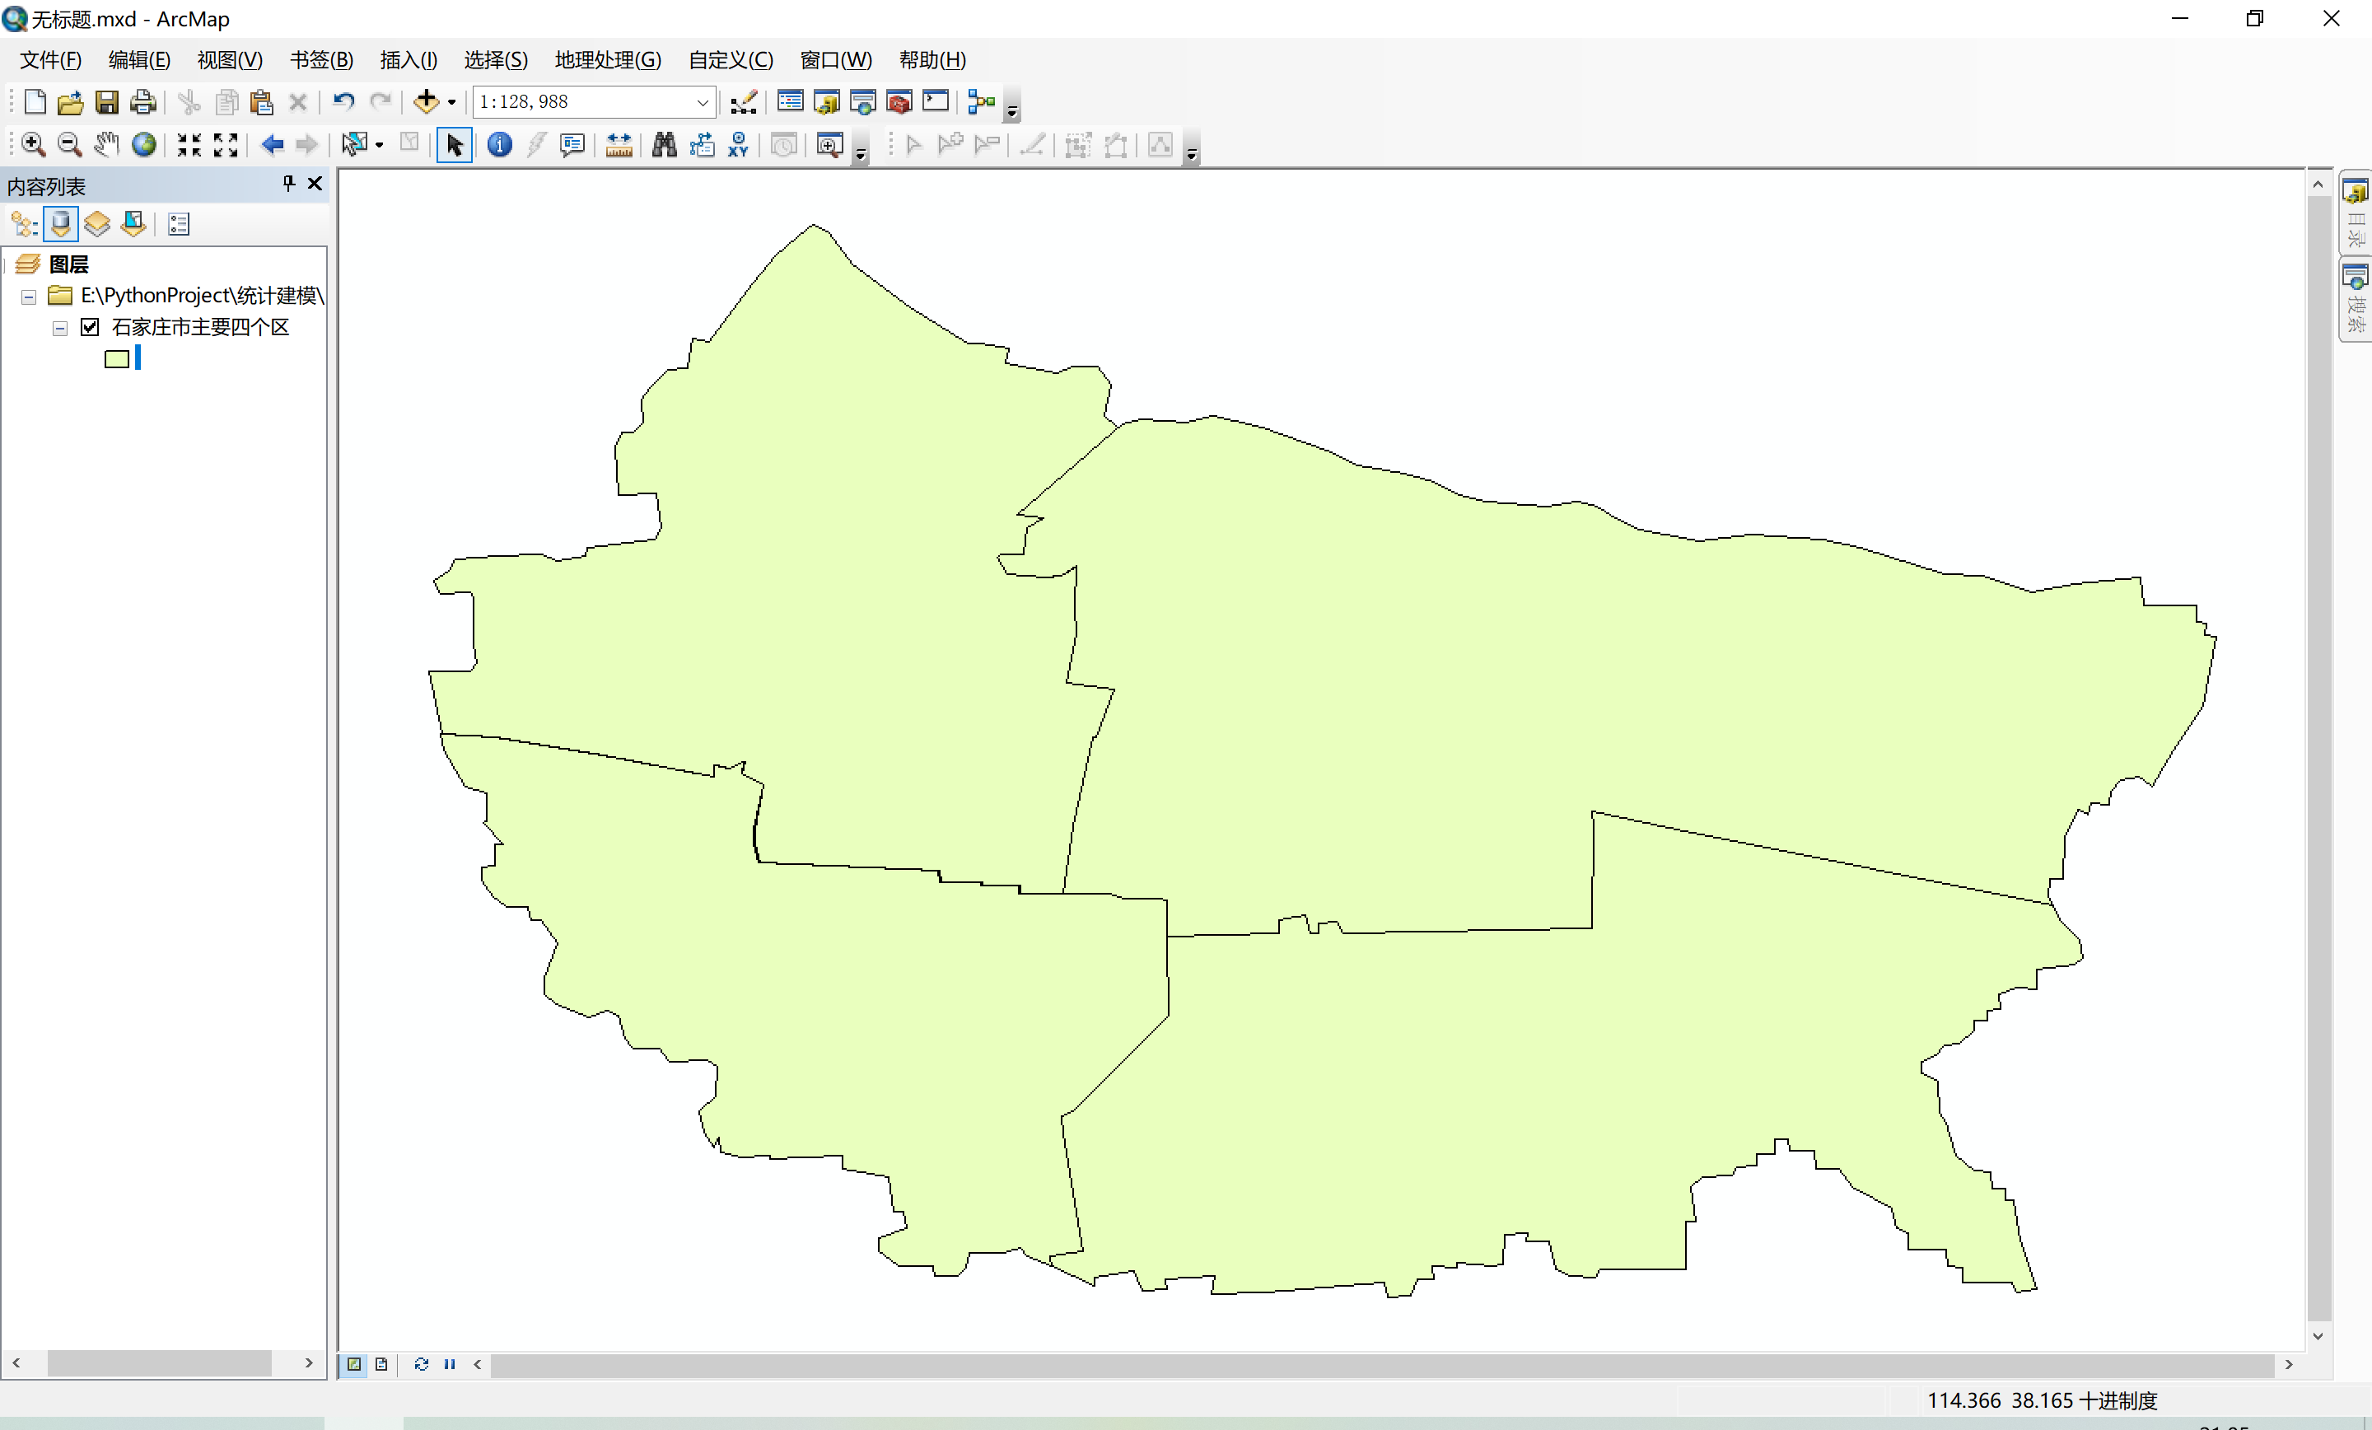
Task: Click the layer's green symbol swatch
Action: [116, 359]
